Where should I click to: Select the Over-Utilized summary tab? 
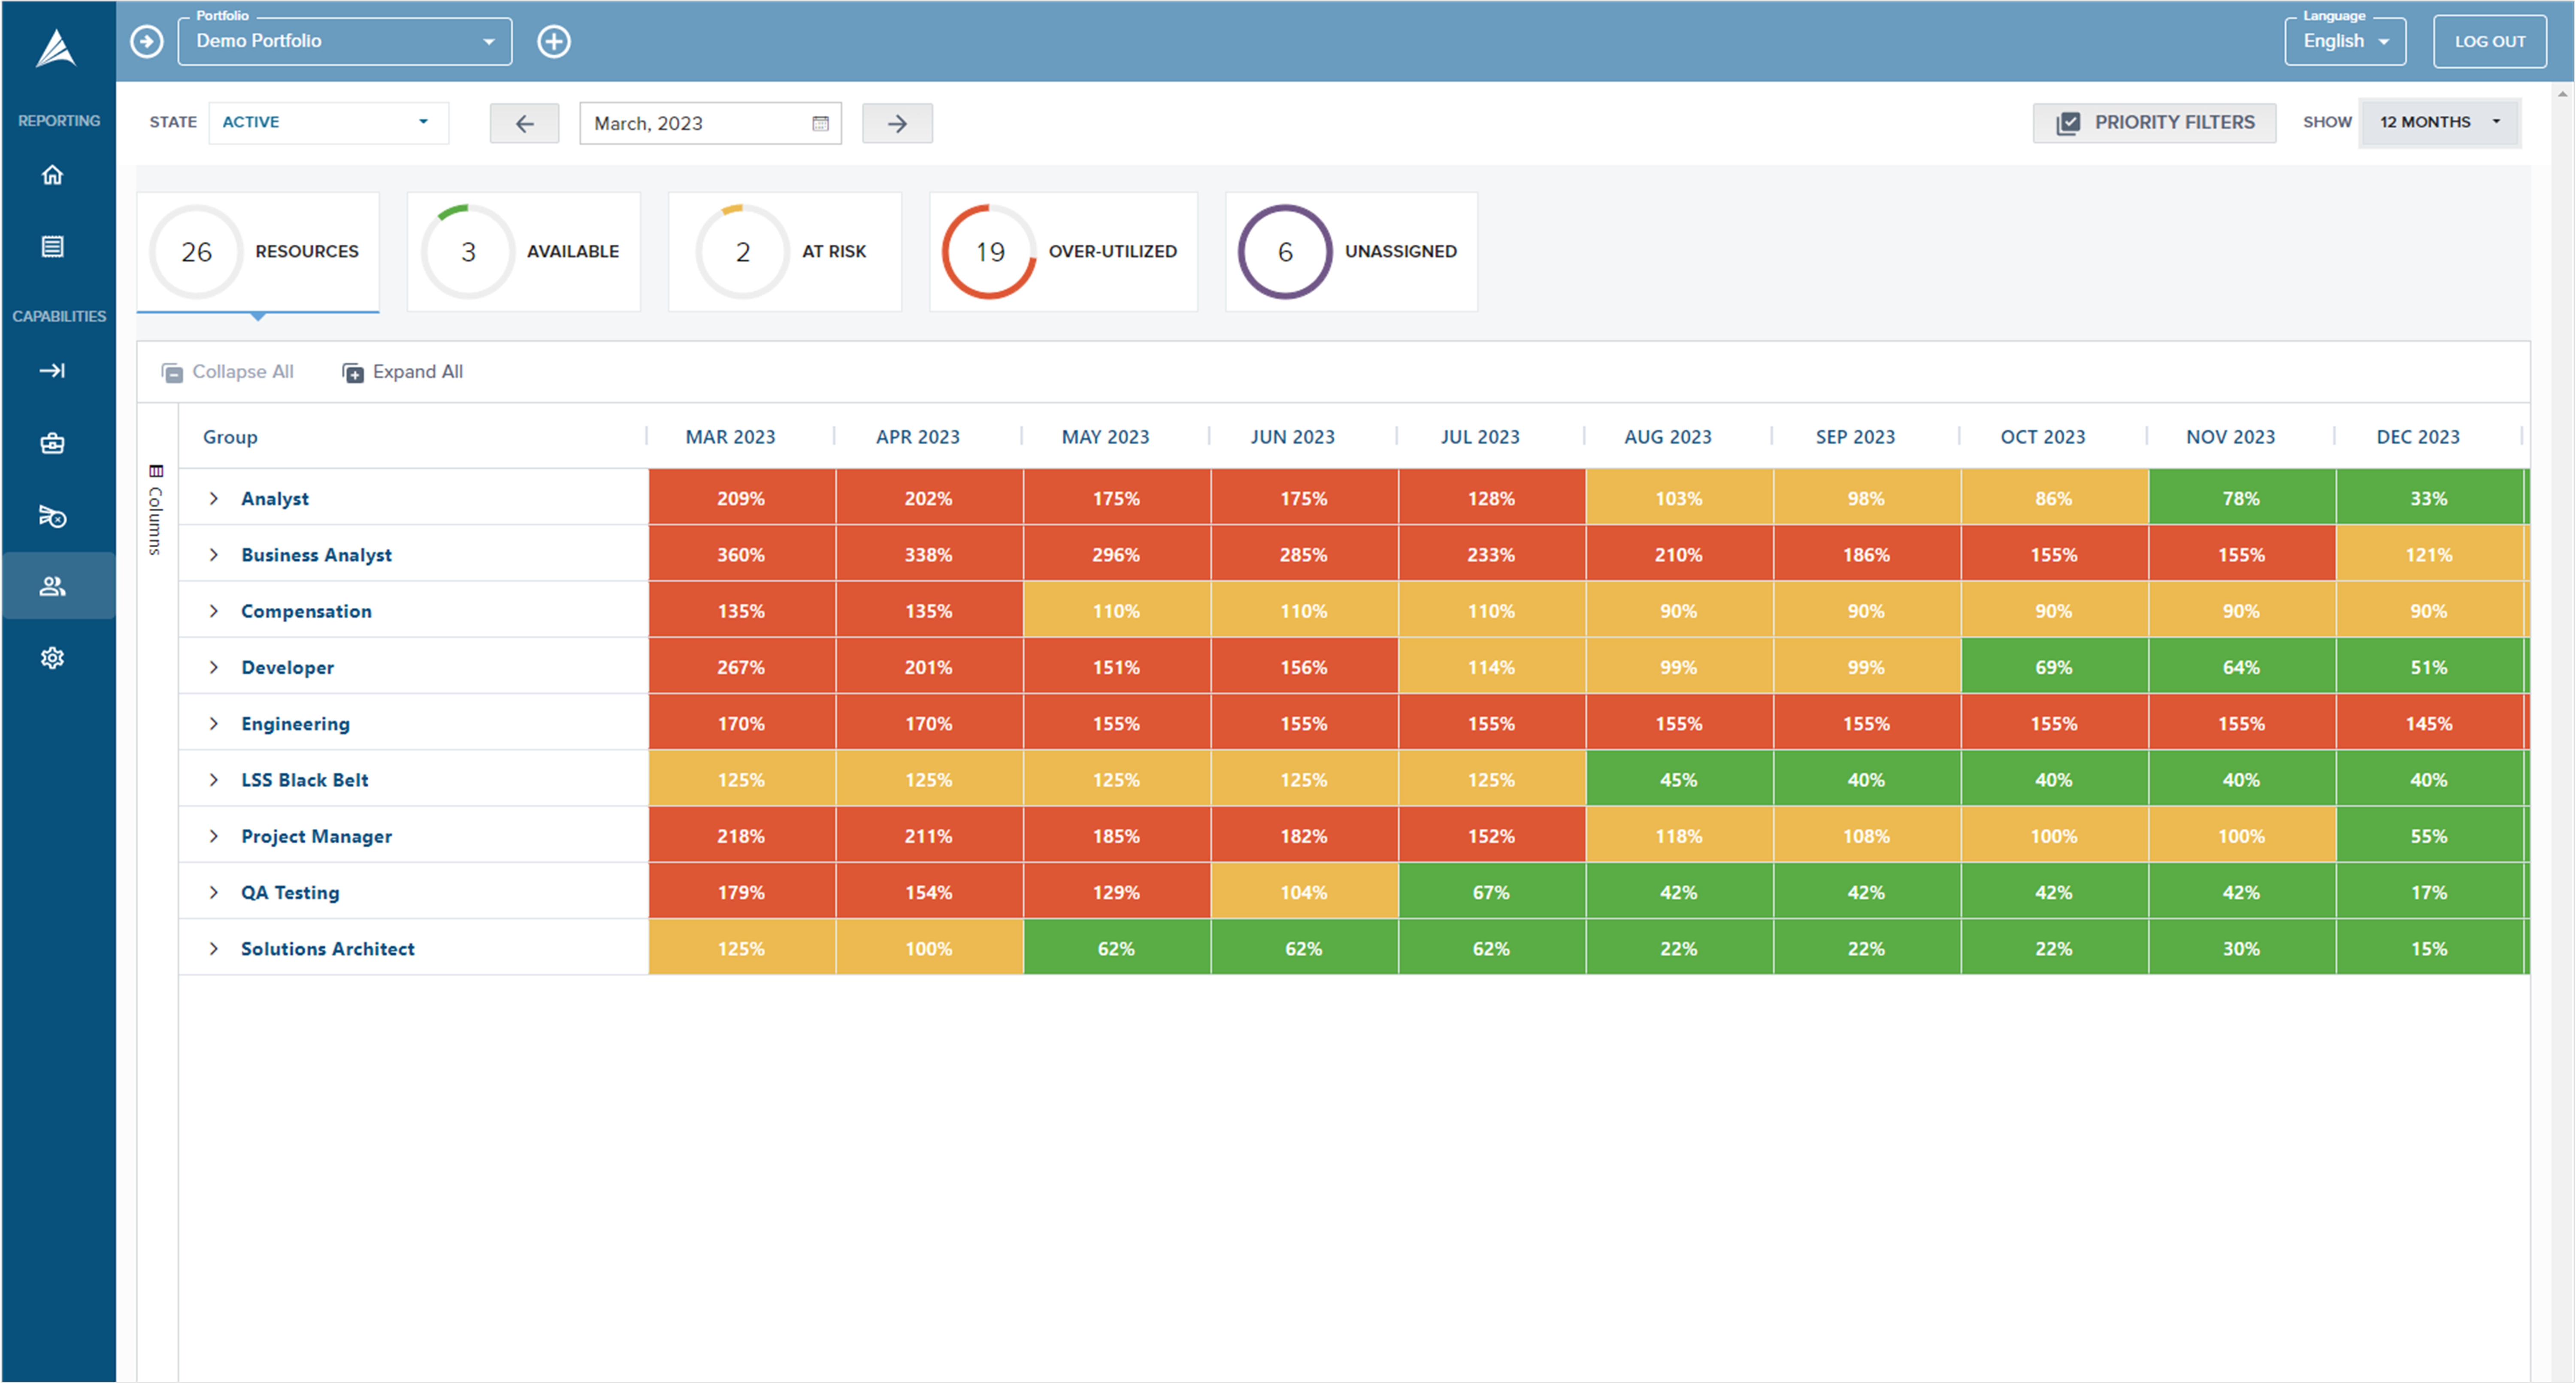pyautogui.click(x=1063, y=252)
